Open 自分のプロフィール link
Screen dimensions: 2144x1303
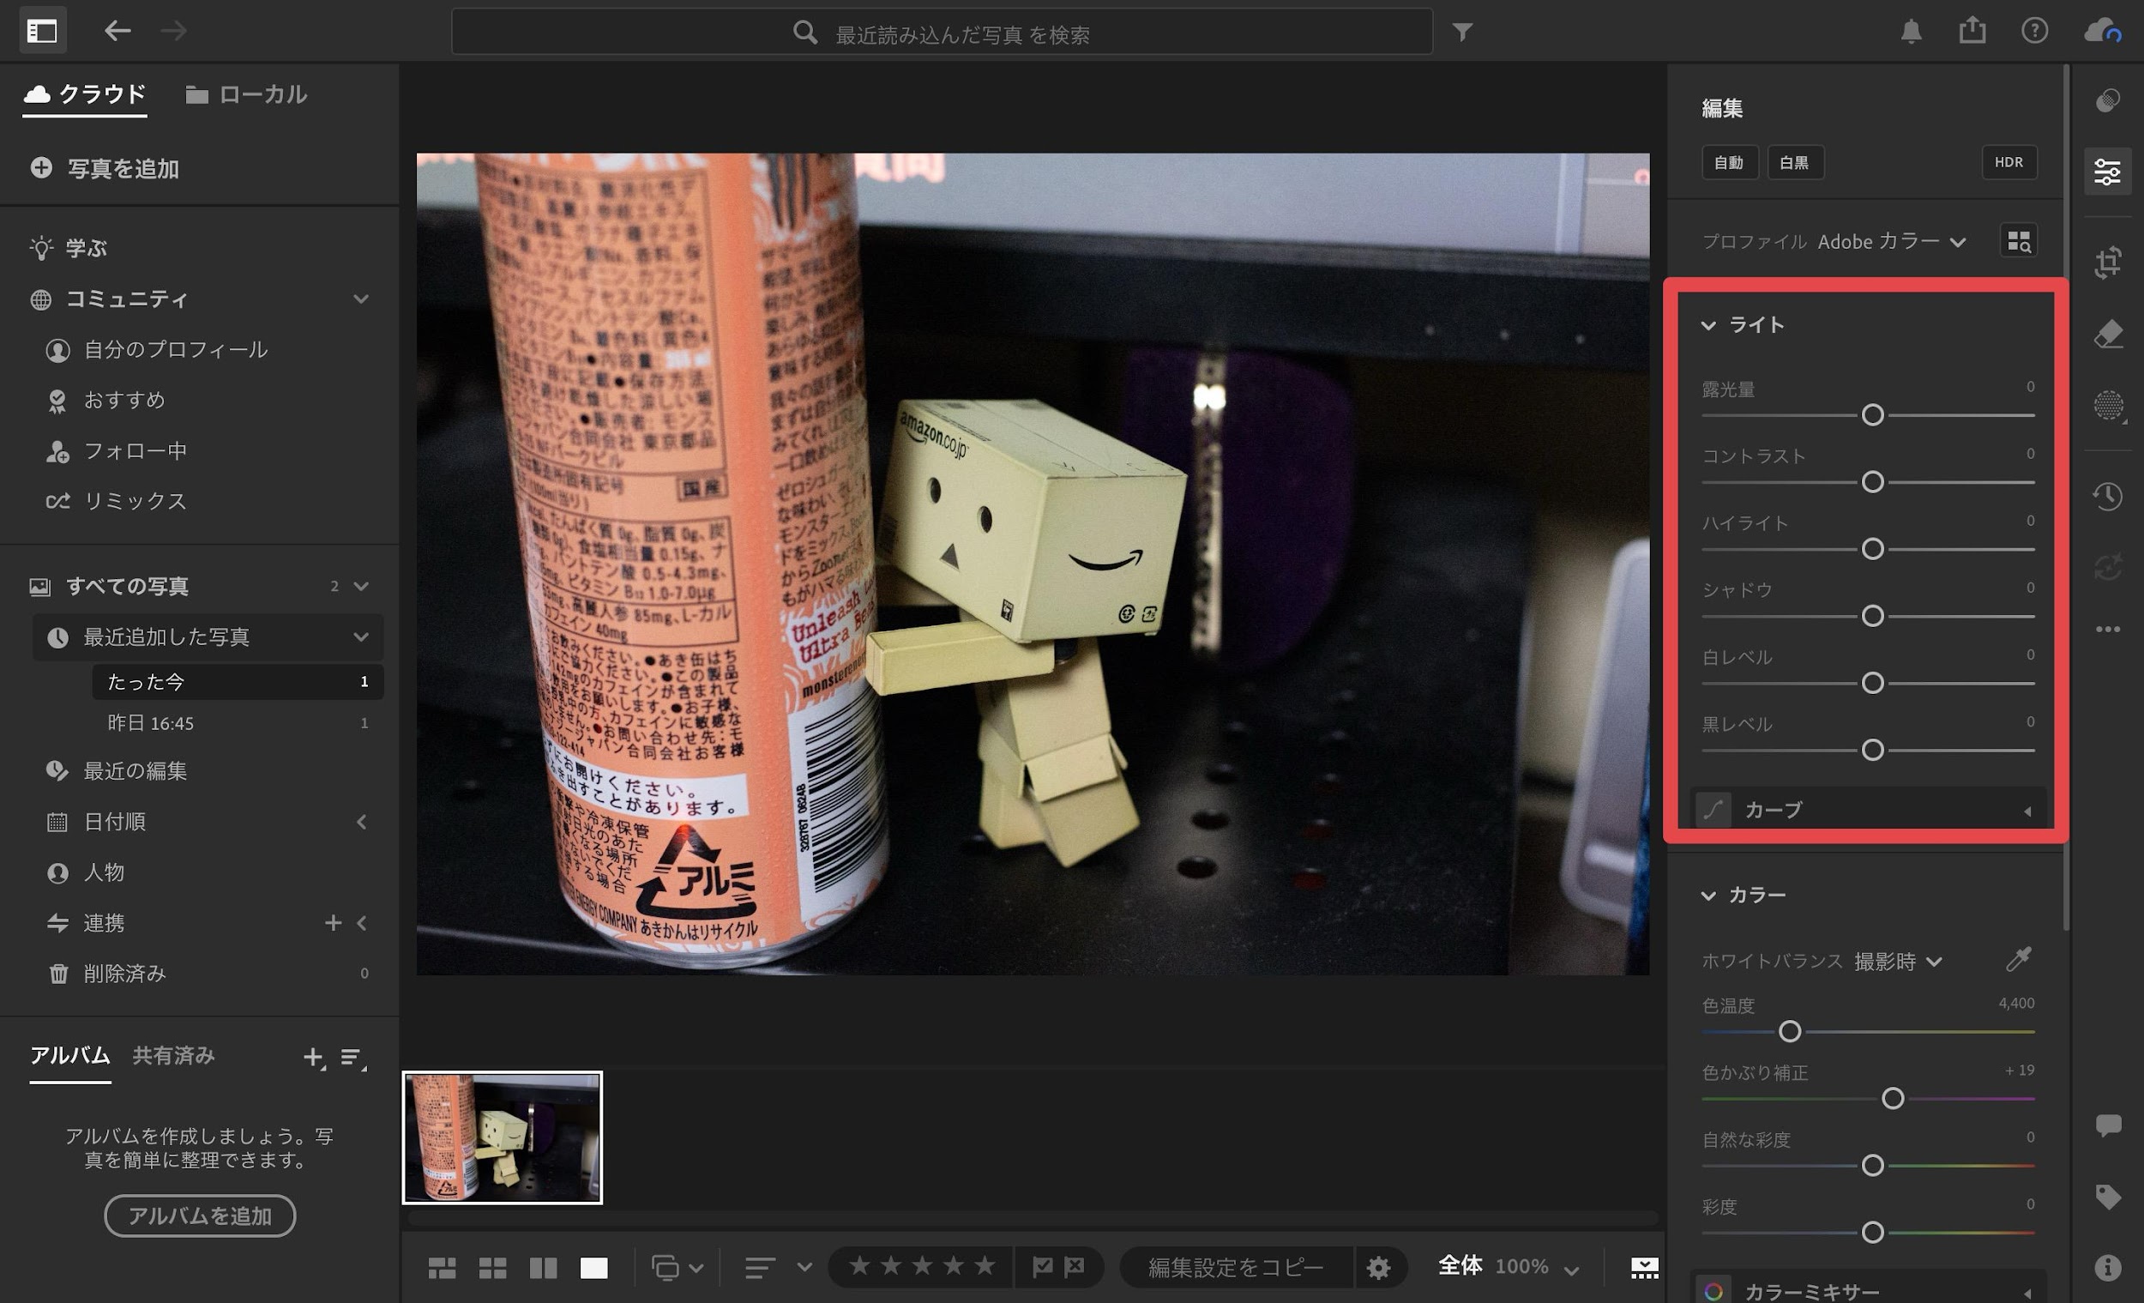pos(176,350)
